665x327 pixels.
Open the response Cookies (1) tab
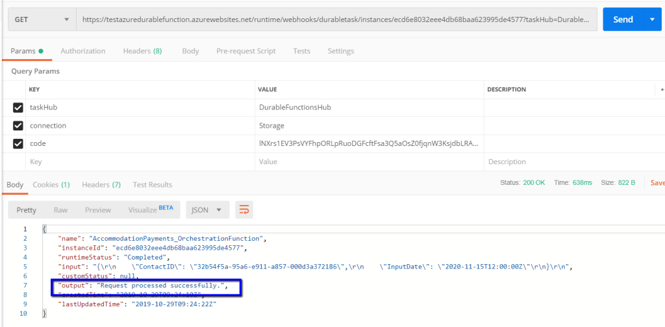pos(51,185)
